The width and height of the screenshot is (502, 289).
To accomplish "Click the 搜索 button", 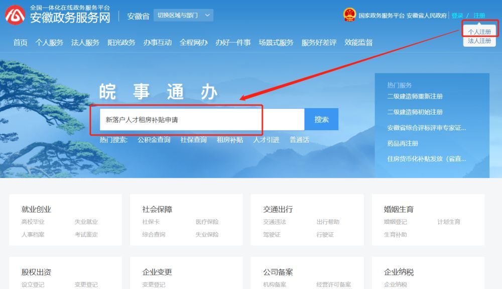I will click(x=321, y=120).
